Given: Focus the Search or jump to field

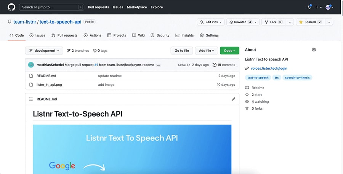Looking at the screenshot, I should 51,7.
